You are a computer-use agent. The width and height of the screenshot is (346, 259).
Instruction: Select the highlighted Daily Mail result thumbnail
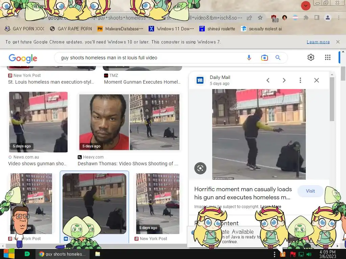pos(95,204)
